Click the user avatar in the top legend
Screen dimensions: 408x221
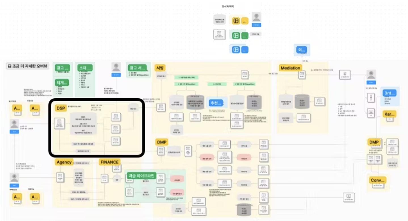click(x=256, y=17)
